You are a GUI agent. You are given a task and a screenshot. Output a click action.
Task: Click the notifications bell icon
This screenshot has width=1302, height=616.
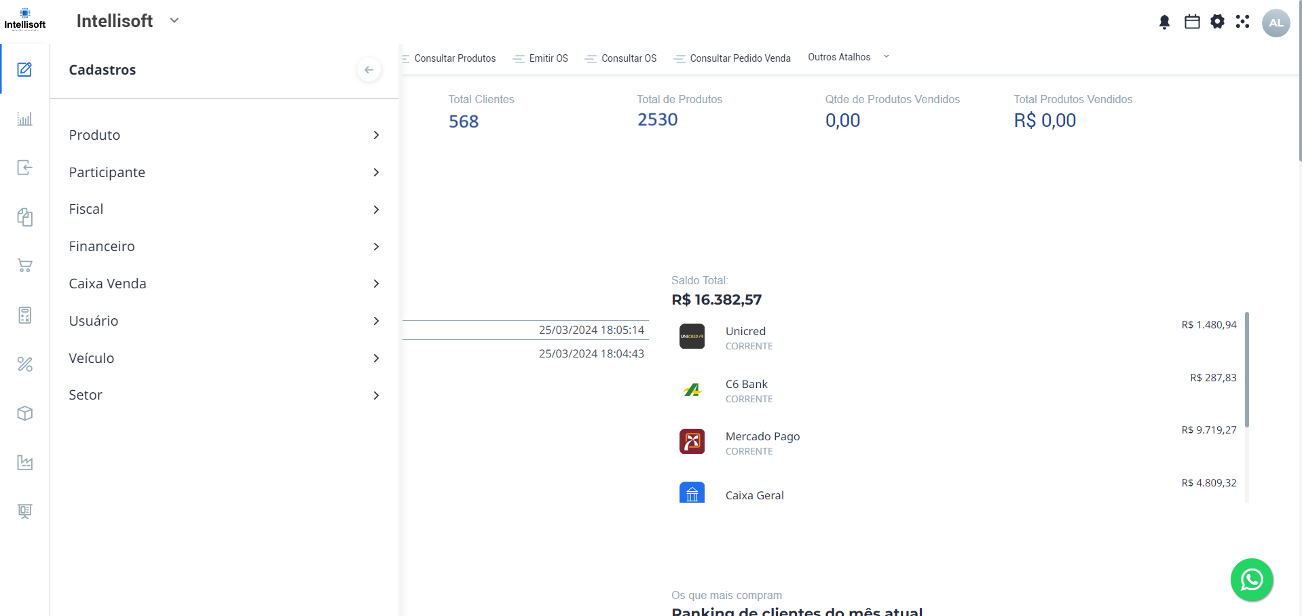point(1164,22)
